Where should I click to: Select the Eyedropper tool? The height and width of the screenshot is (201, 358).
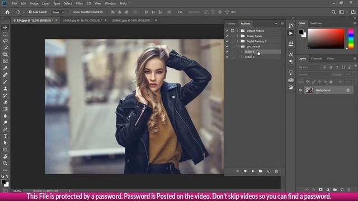tap(5, 68)
